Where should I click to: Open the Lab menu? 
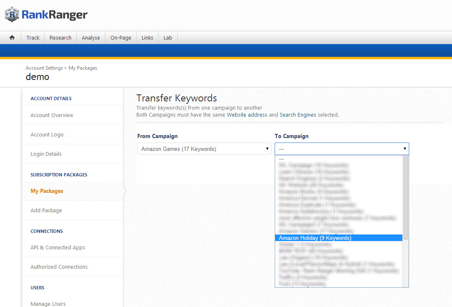tap(168, 37)
